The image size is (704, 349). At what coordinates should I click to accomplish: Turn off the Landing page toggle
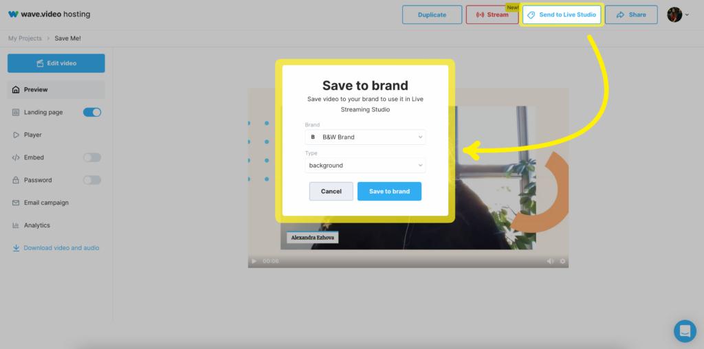click(x=92, y=112)
